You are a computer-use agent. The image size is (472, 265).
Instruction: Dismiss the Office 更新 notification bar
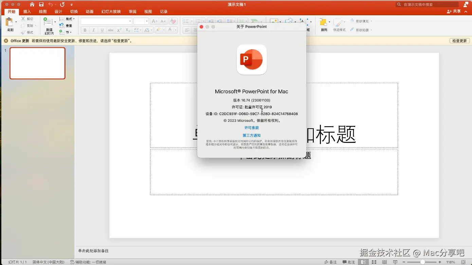point(6,41)
